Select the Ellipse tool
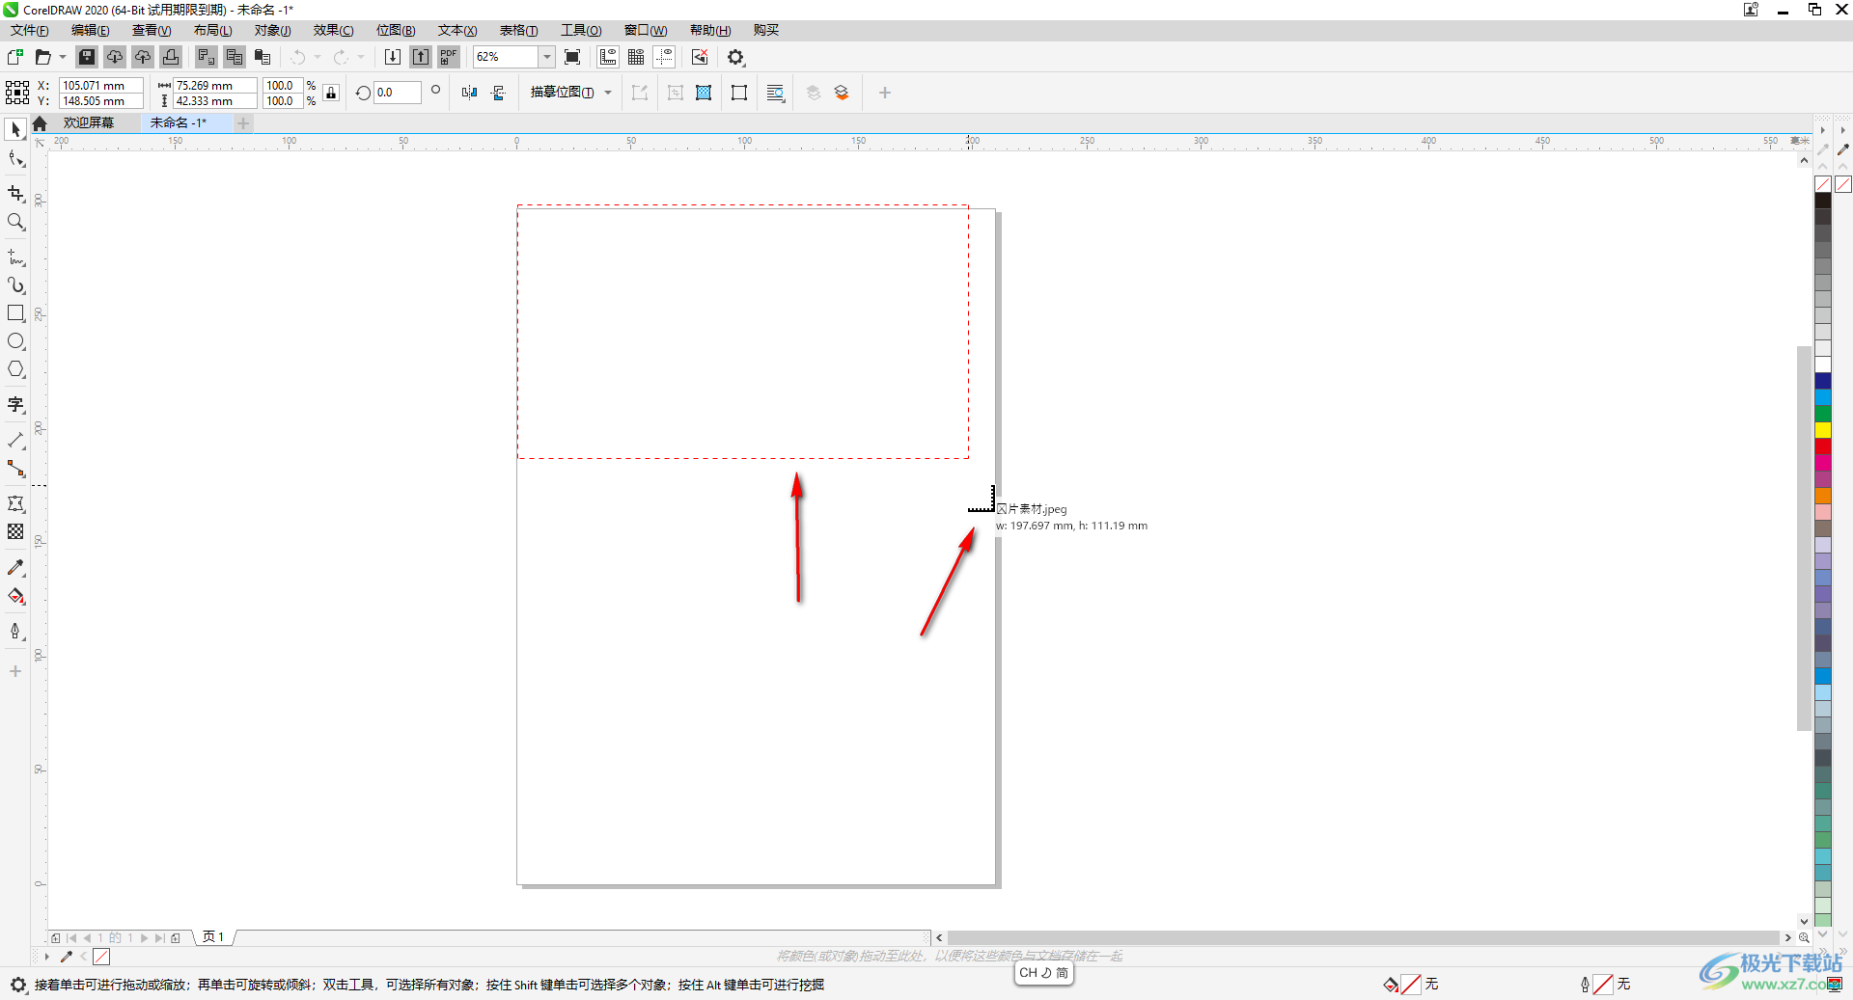Viewport: 1853px width, 1000px height. click(x=15, y=341)
